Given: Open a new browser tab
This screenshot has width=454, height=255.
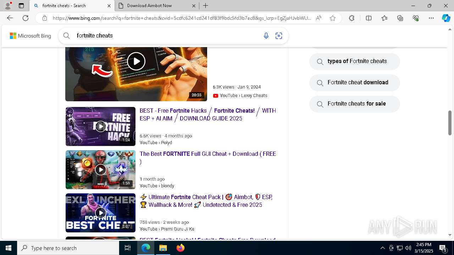Looking at the screenshot, I should coord(206,6).
